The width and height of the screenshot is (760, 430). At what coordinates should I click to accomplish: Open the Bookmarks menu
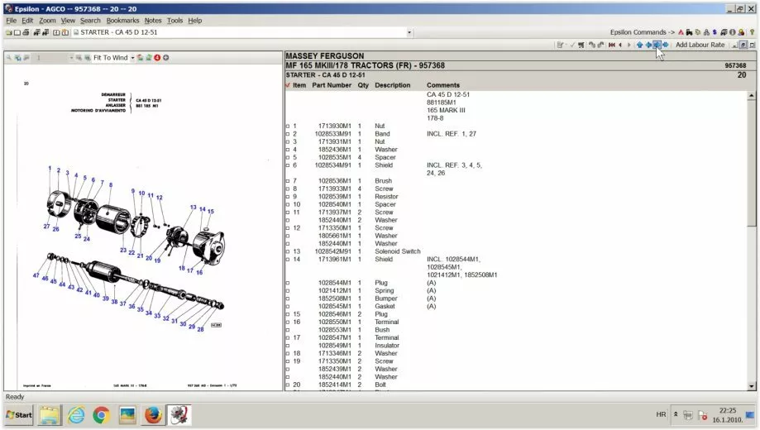(x=122, y=21)
